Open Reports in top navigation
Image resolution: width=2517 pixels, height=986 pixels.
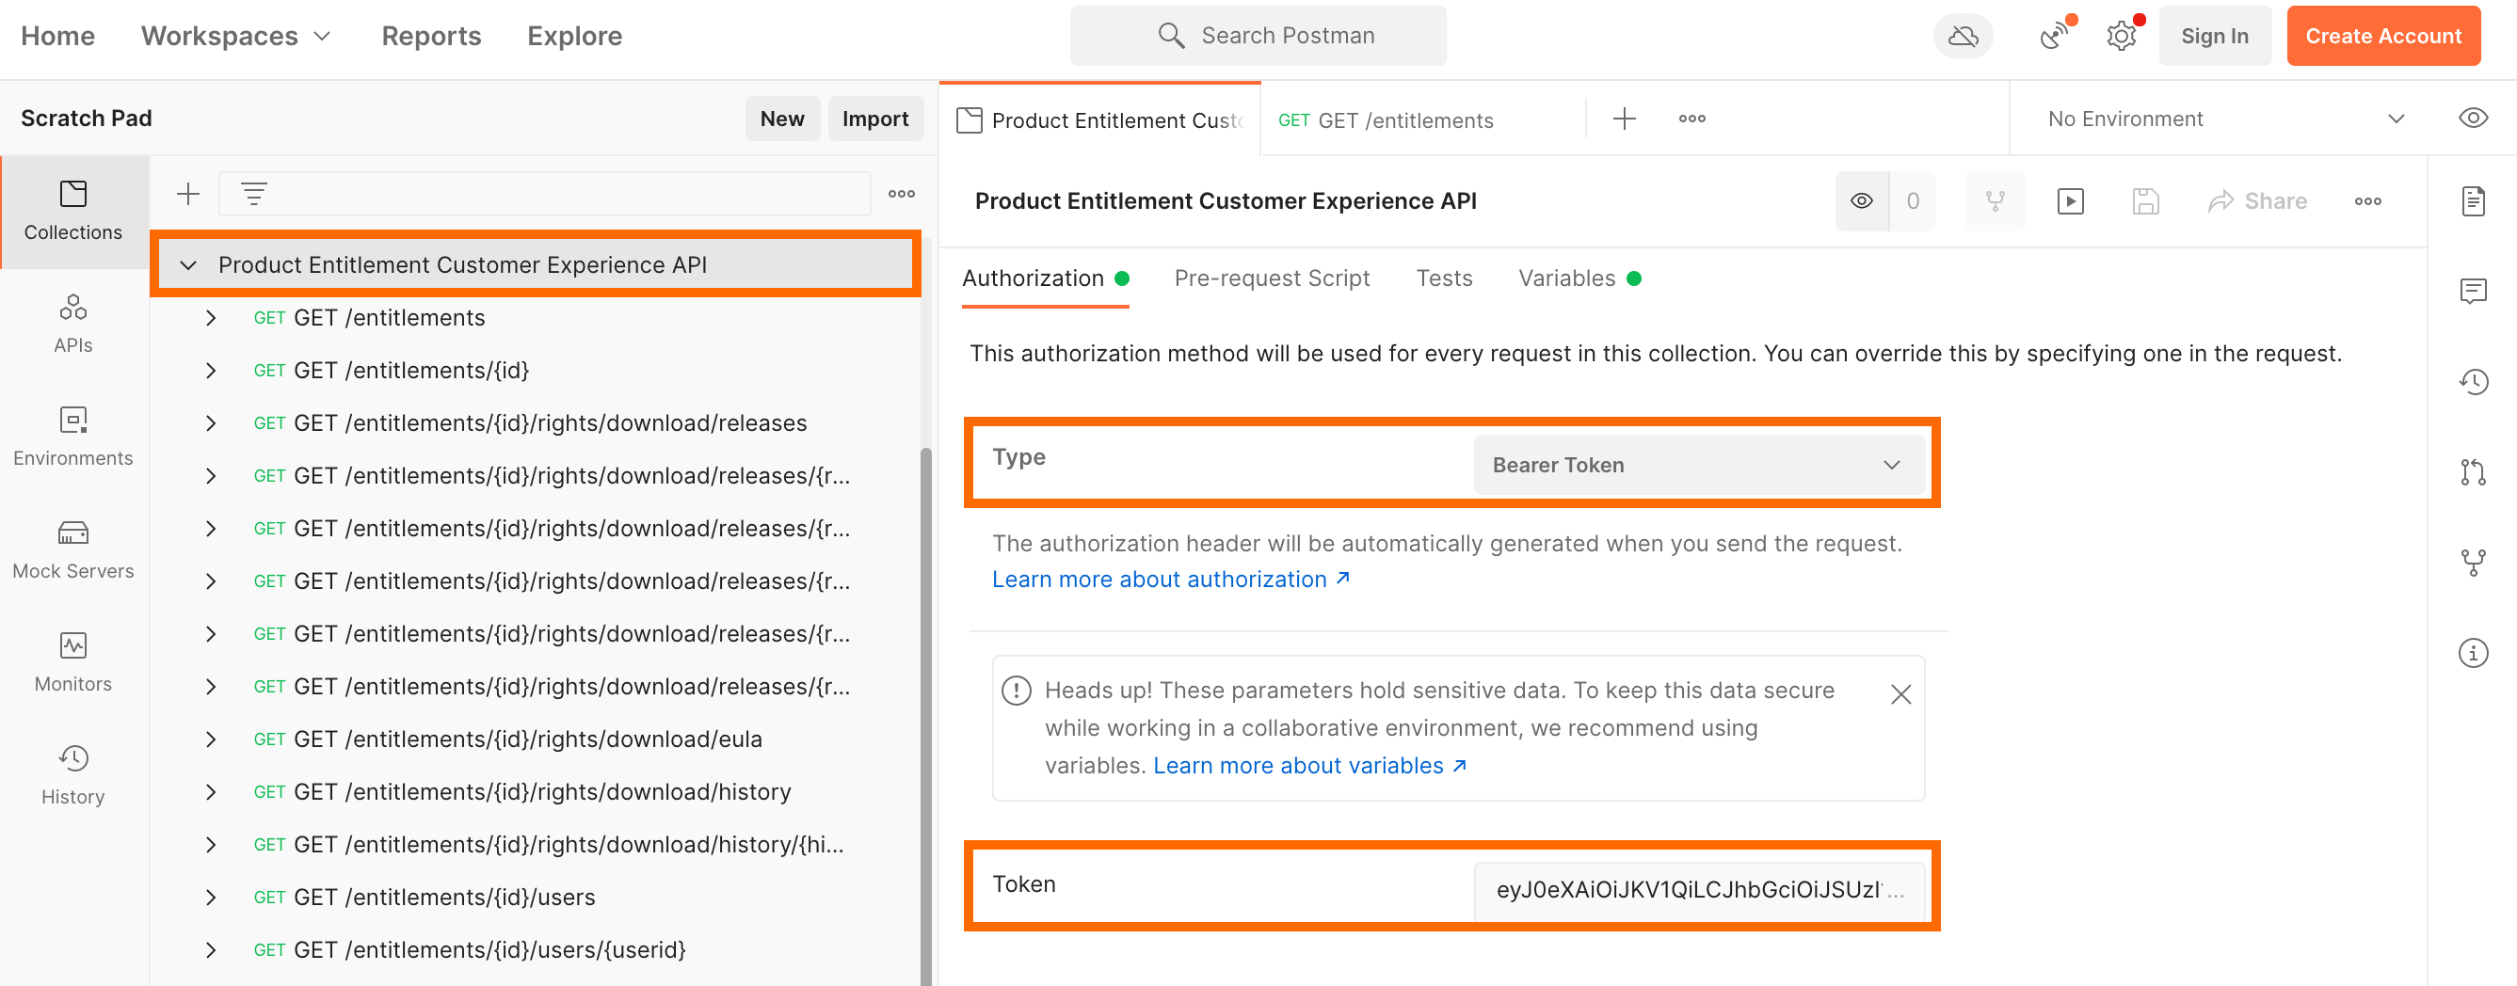point(431,36)
